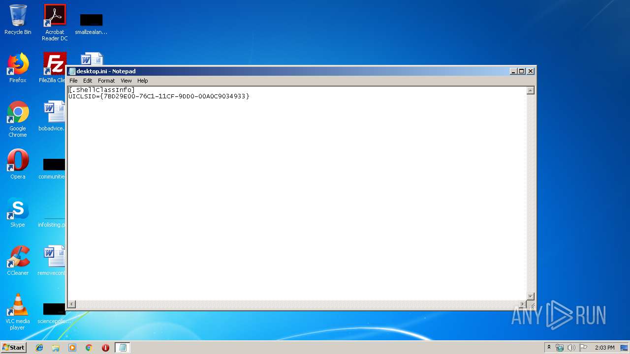630x354 pixels.
Task: Launch Internet Explorer from the taskbar
Action: [39, 348]
